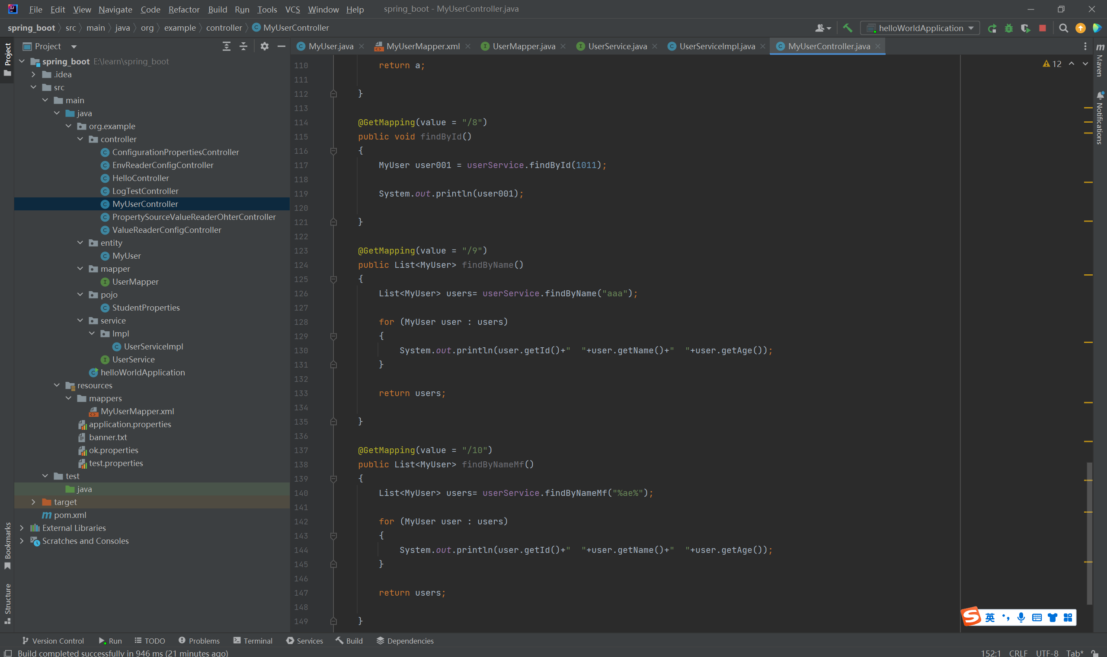Expand External Libraries node

coord(22,528)
